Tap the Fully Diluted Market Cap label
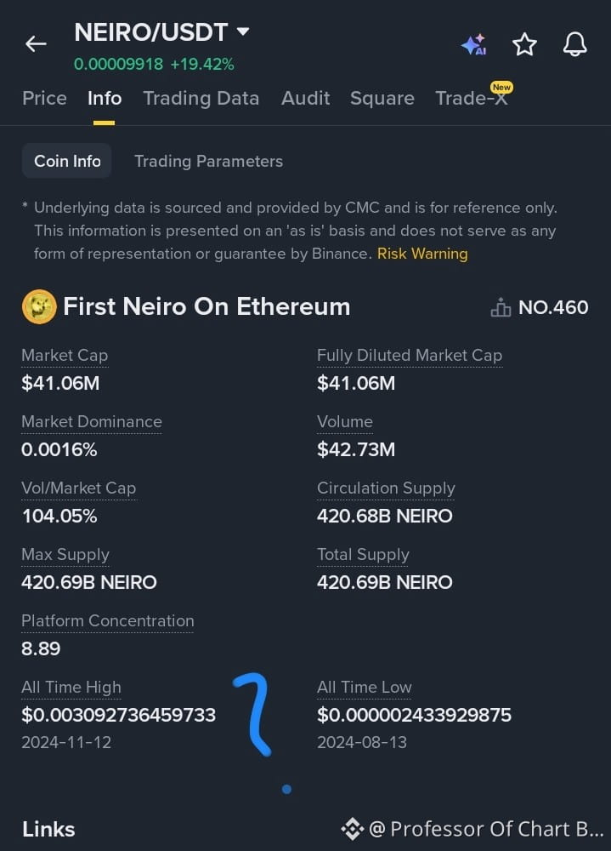The height and width of the screenshot is (851, 611). [410, 356]
